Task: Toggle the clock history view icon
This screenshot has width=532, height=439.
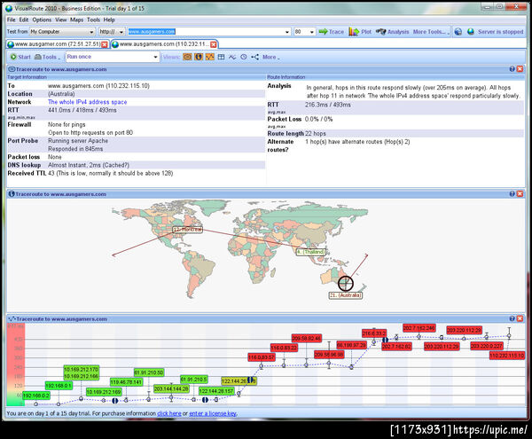Action: coord(244,57)
